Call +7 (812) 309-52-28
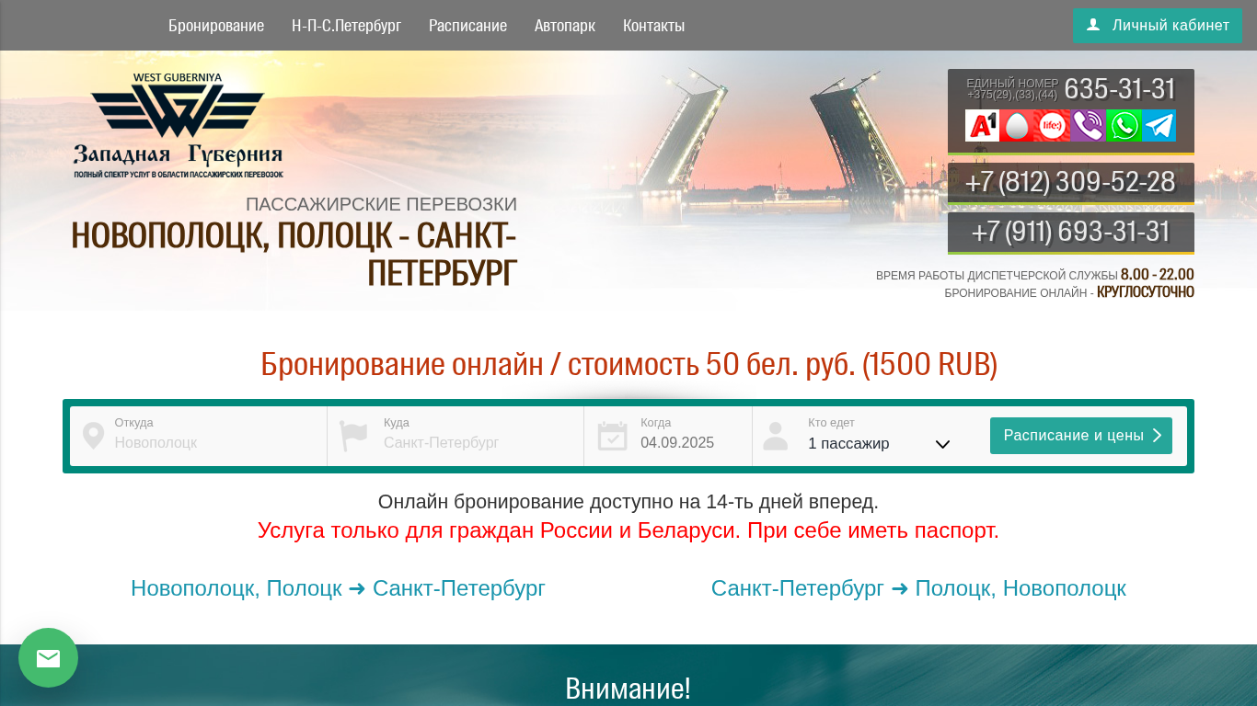Screen dimensions: 1257x706 tap(1071, 182)
